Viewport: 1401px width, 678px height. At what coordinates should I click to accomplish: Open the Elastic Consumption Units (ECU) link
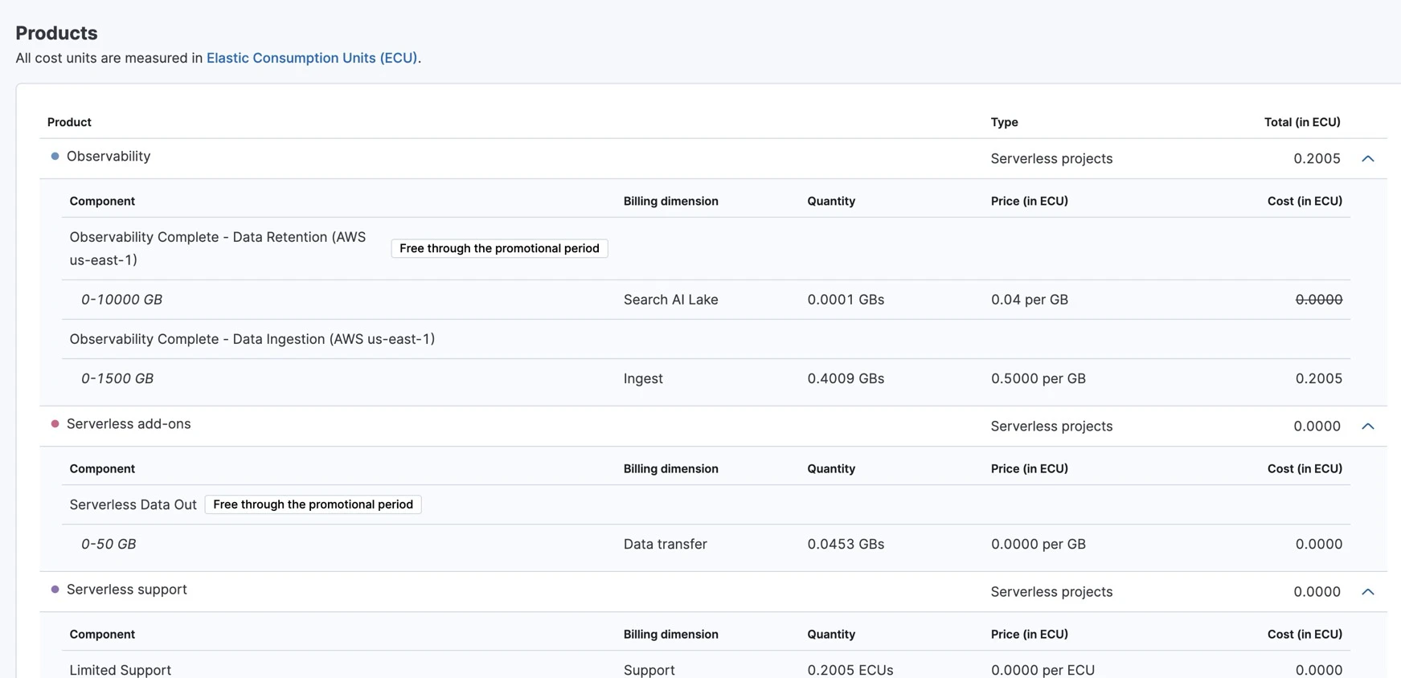312,58
